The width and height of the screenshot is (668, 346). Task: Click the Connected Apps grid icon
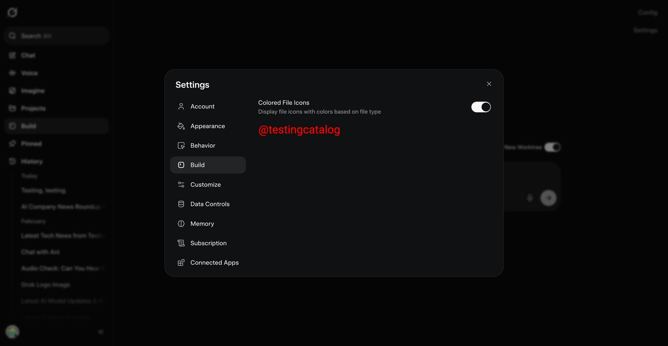tap(181, 263)
